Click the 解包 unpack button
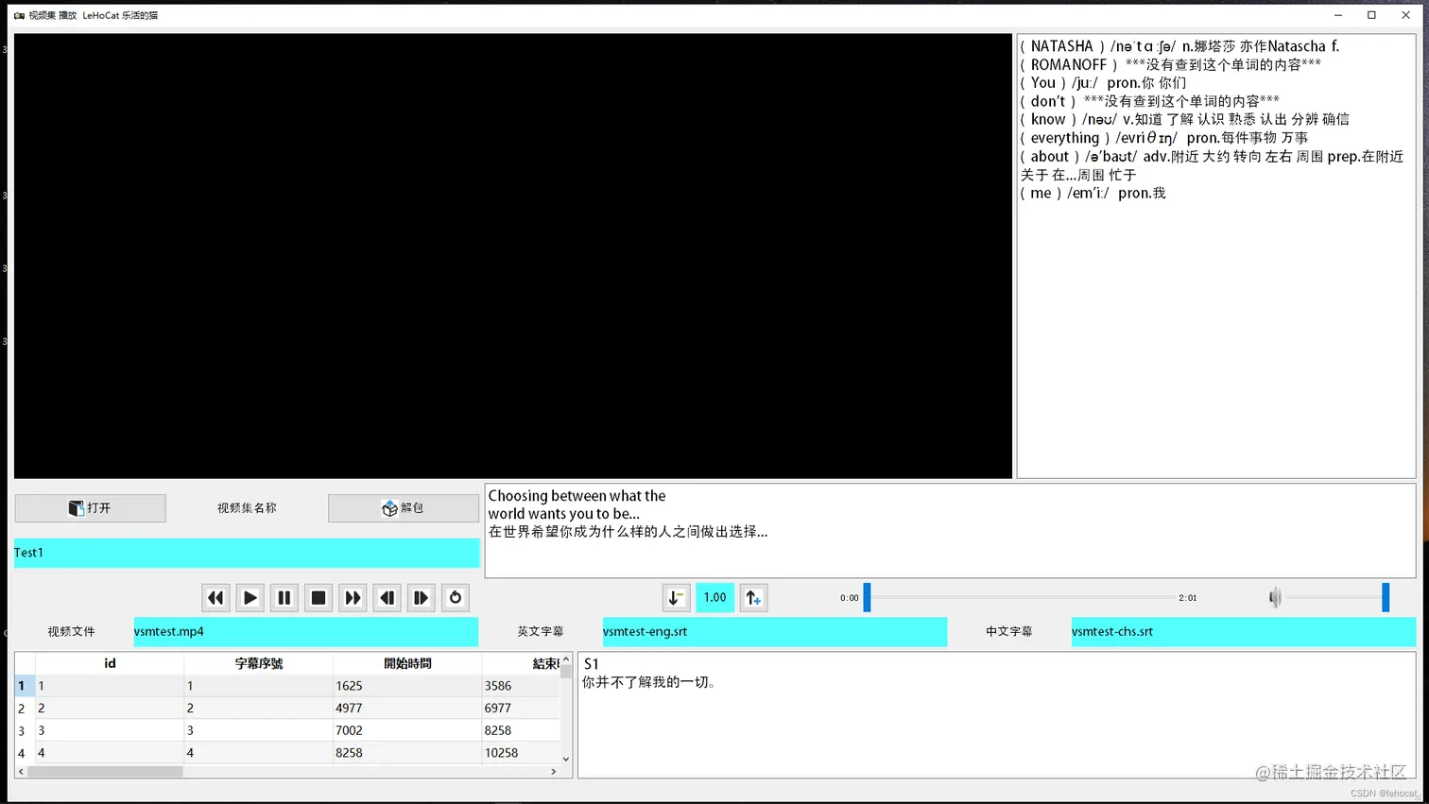This screenshot has height=804, width=1429. [x=404, y=508]
